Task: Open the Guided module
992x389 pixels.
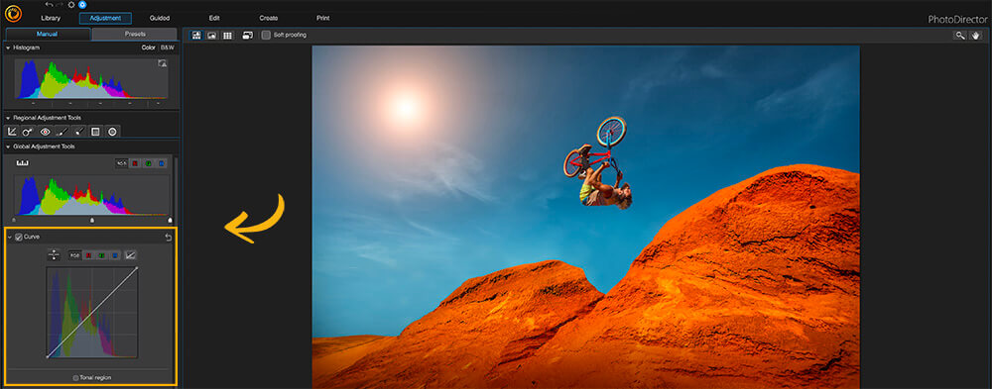Action: 160,19
